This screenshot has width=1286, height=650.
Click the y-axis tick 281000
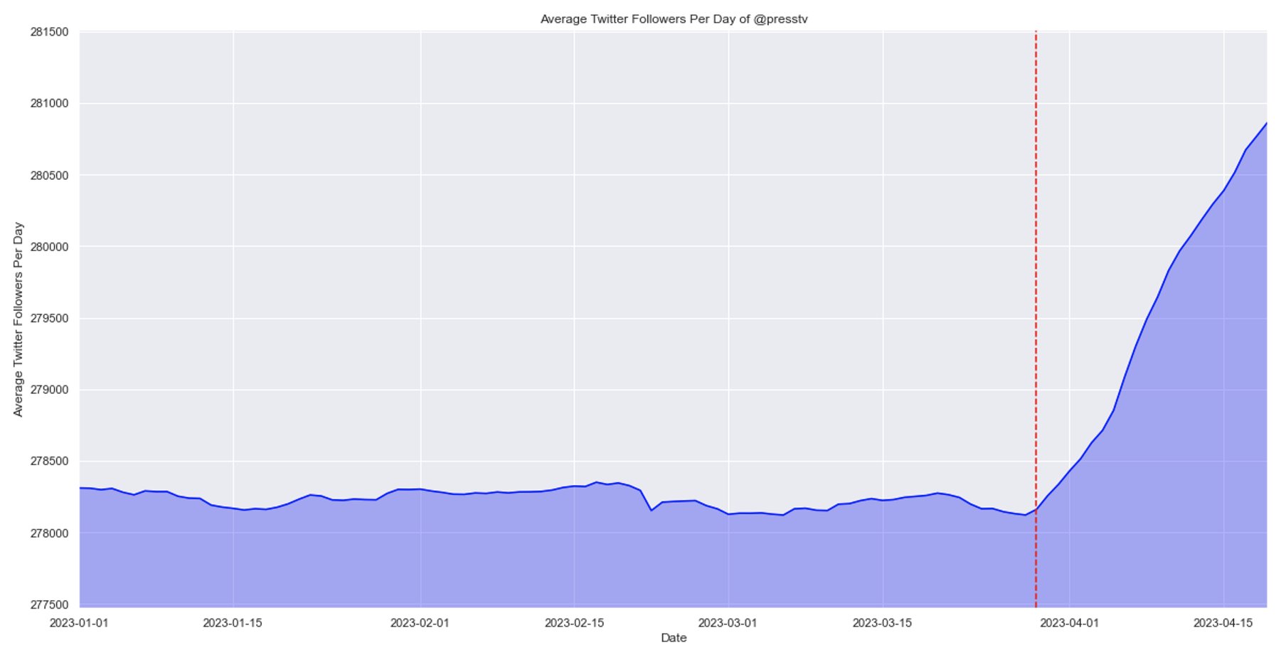[x=49, y=104]
